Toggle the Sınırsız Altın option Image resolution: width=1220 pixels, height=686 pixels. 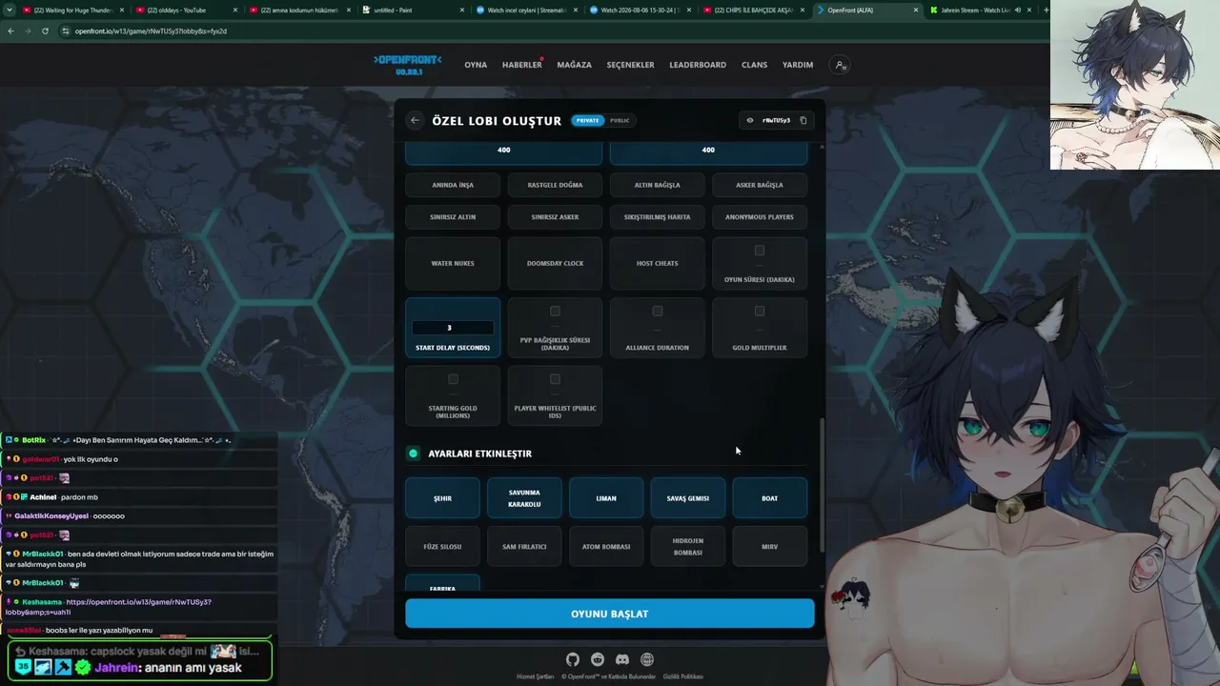point(453,217)
